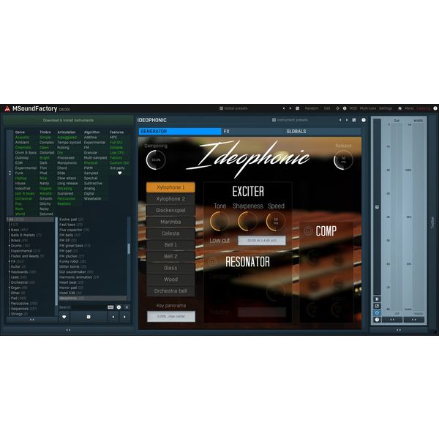439x439 pixels.
Task: Switch to the GENERATOR tab
Action: pyautogui.click(x=180, y=131)
